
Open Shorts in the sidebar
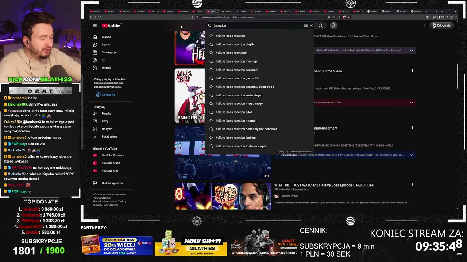pyautogui.click(x=105, y=44)
